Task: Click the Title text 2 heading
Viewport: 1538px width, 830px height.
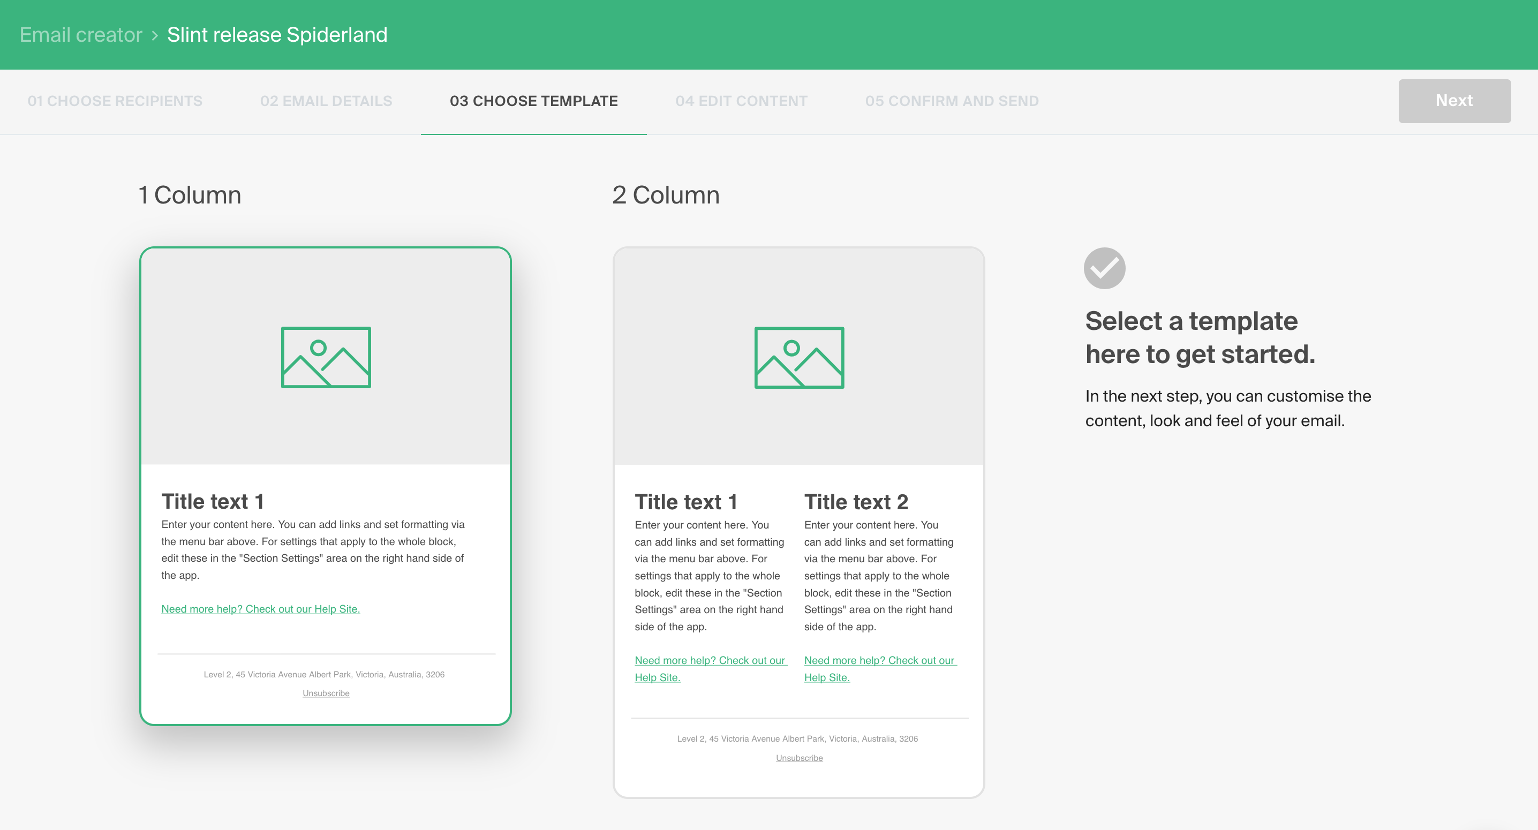Action: click(x=856, y=502)
